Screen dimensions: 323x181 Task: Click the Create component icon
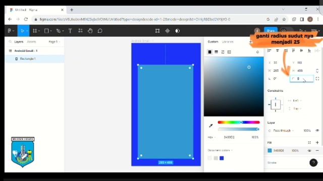pyautogui.click(x=167, y=31)
